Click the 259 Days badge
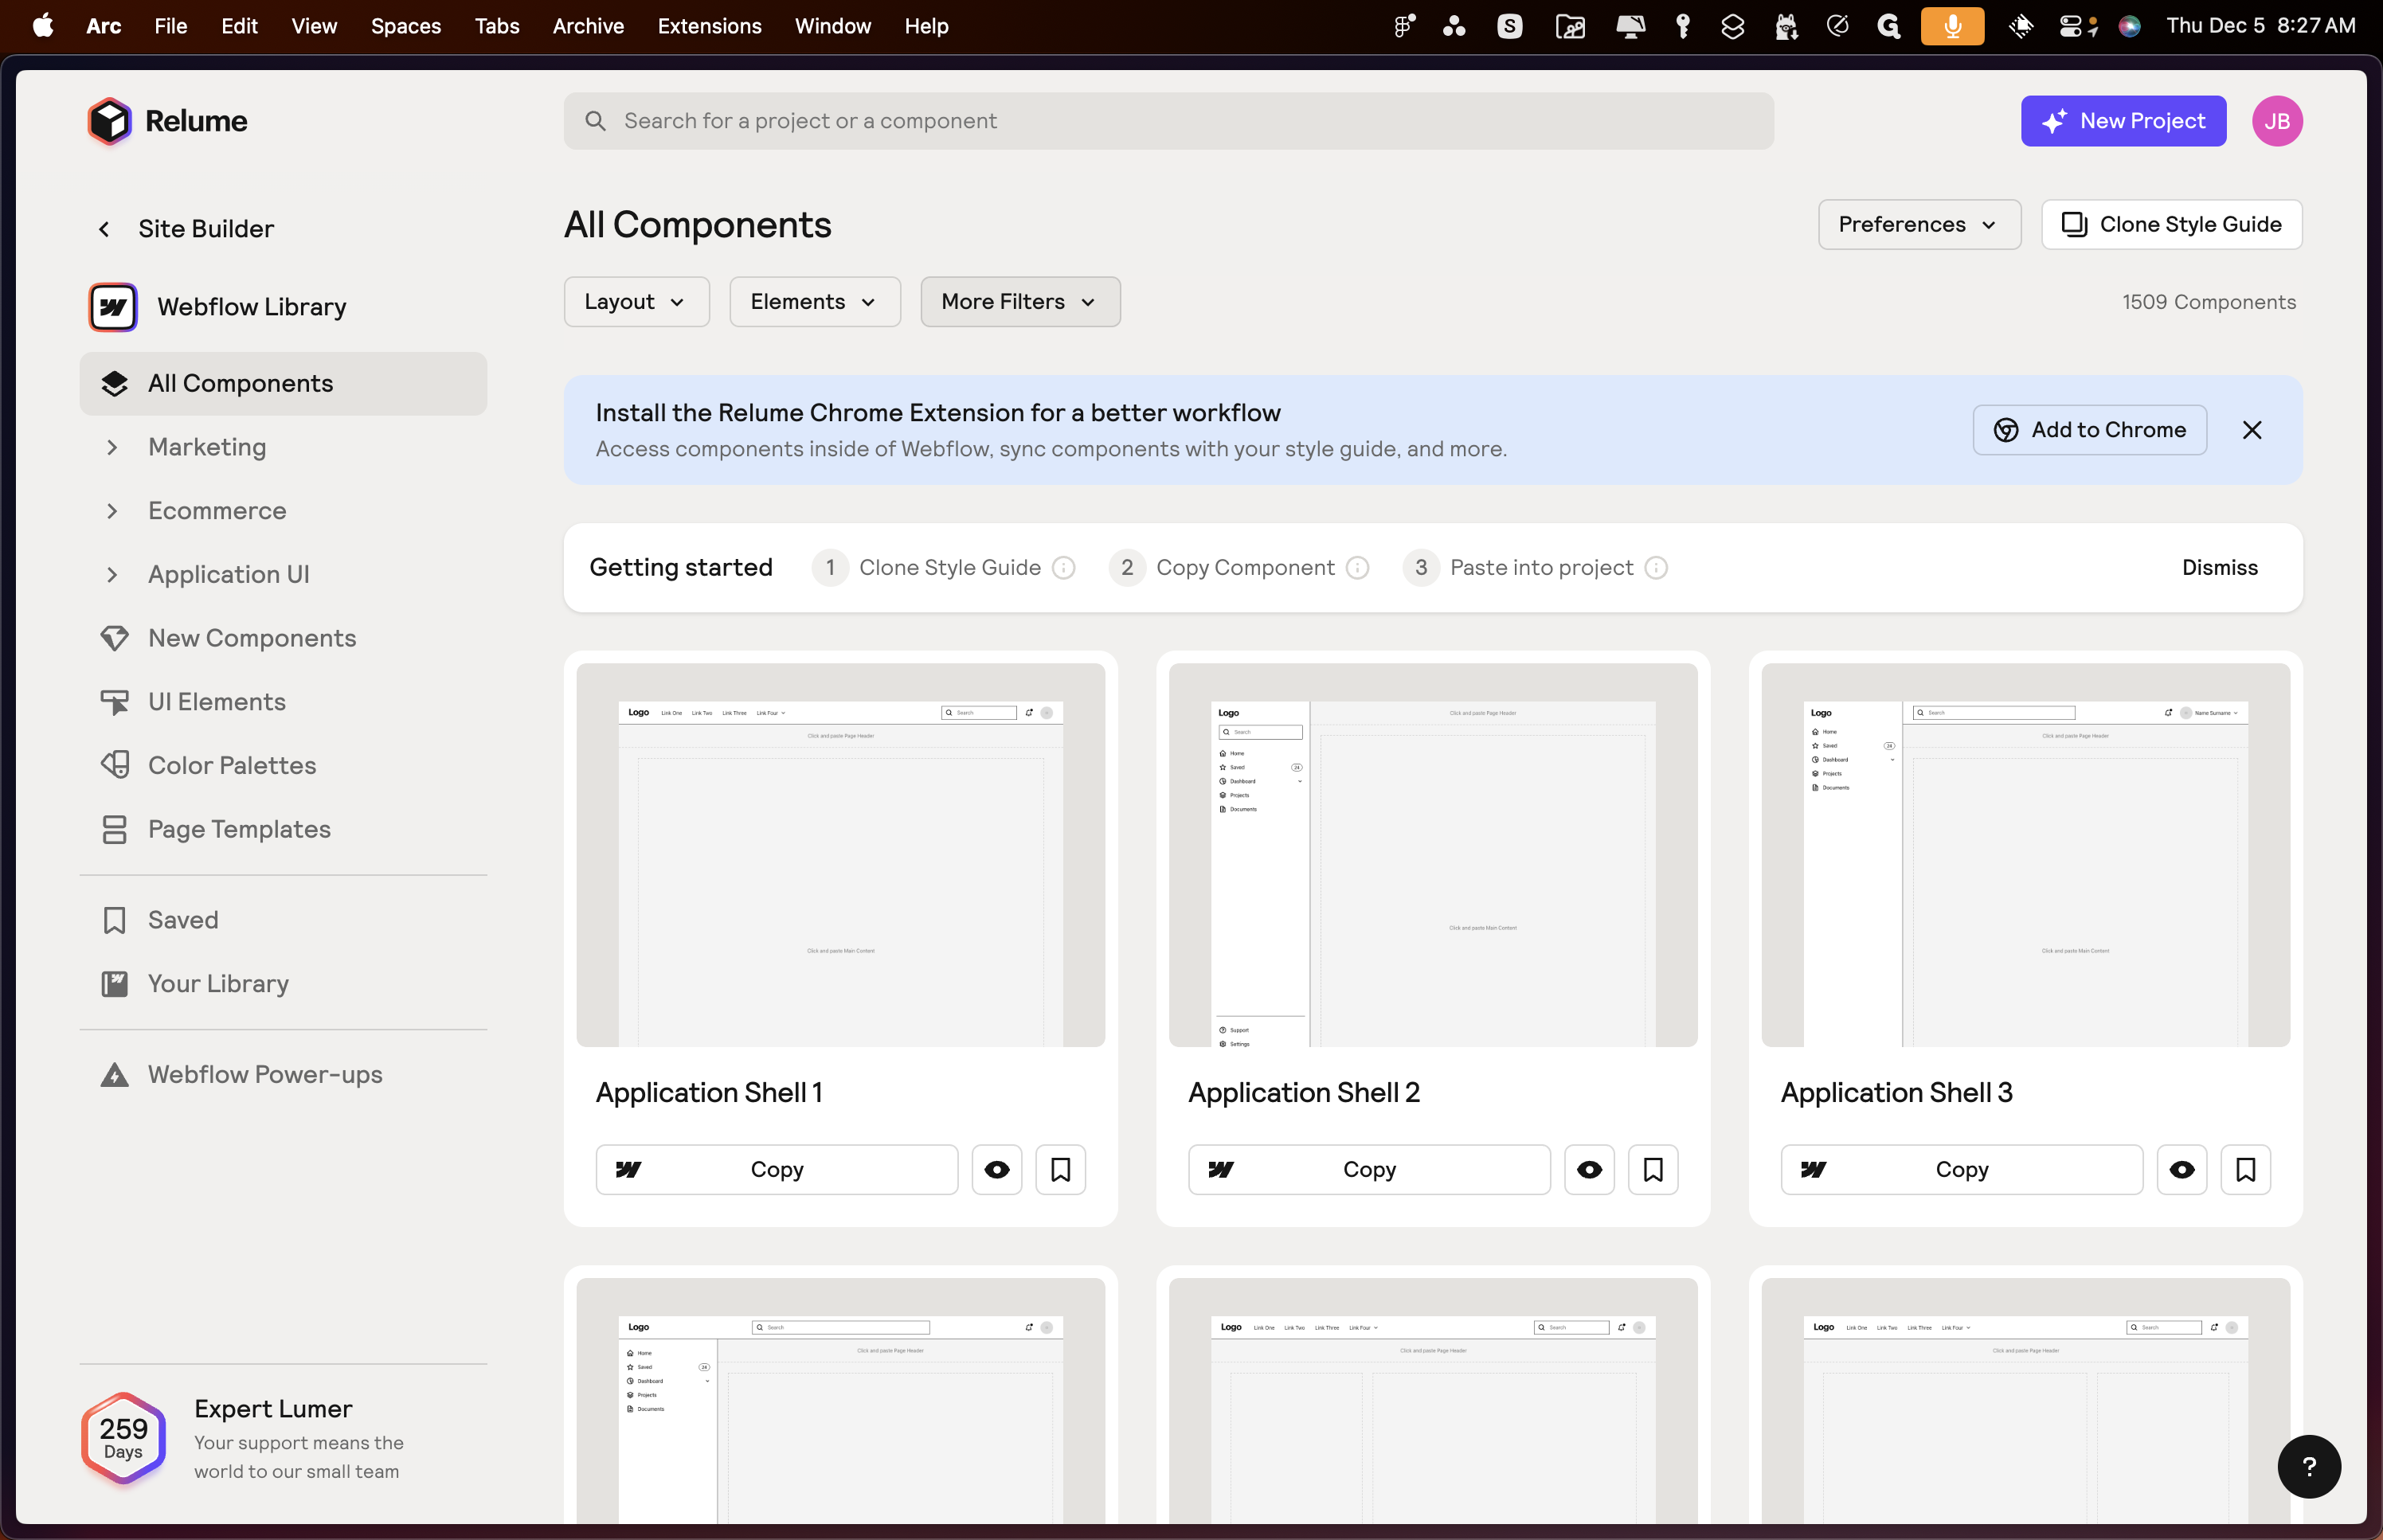This screenshot has height=1540, width=2383. click(123, 1438)
